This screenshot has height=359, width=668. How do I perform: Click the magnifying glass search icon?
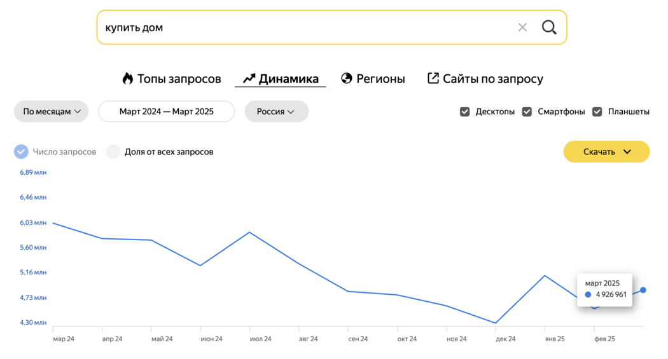[549, 28]
